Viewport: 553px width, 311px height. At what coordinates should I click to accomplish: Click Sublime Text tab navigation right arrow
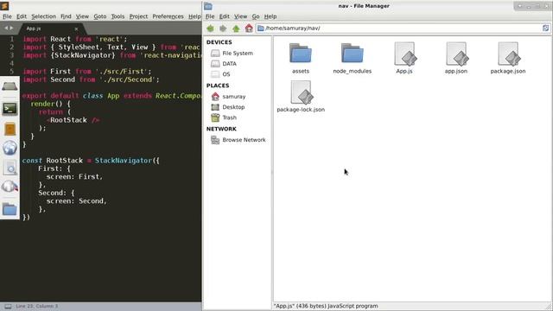click(11, 28)
